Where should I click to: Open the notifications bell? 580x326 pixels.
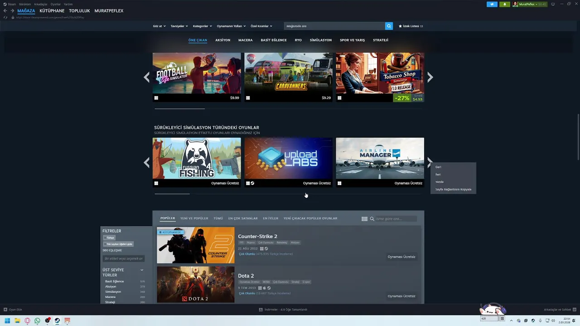(x=505, y=4)
